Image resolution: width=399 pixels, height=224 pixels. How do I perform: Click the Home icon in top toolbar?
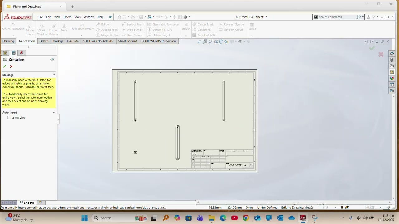coord(119,17)
